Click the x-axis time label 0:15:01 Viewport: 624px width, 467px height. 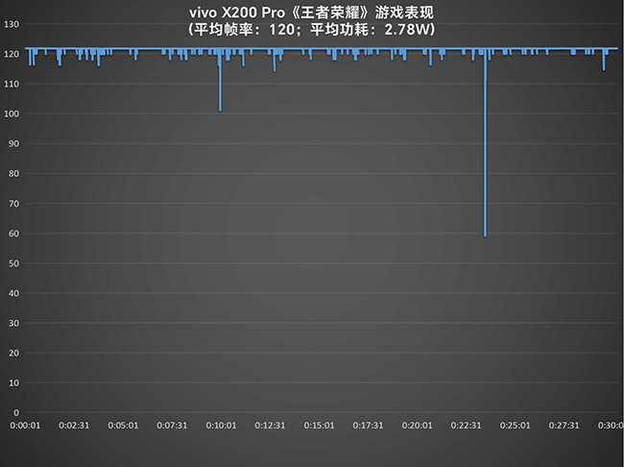(319, 426)
